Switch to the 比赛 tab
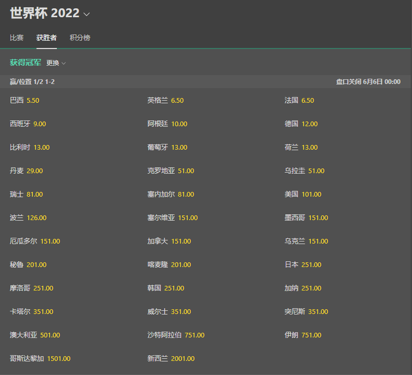This screenshot has width=412, height=375. coord(17,38)
